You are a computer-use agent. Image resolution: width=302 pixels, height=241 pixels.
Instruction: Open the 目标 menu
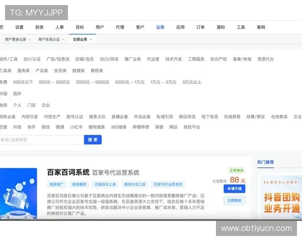80,27
